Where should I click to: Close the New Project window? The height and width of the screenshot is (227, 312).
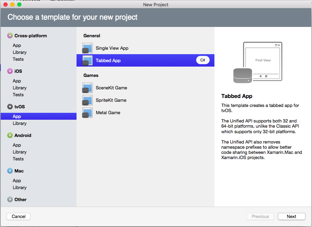tap(6, 4)
